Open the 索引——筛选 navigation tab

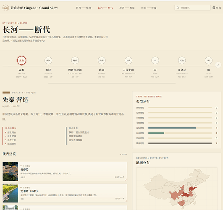(x=149, y=8)
